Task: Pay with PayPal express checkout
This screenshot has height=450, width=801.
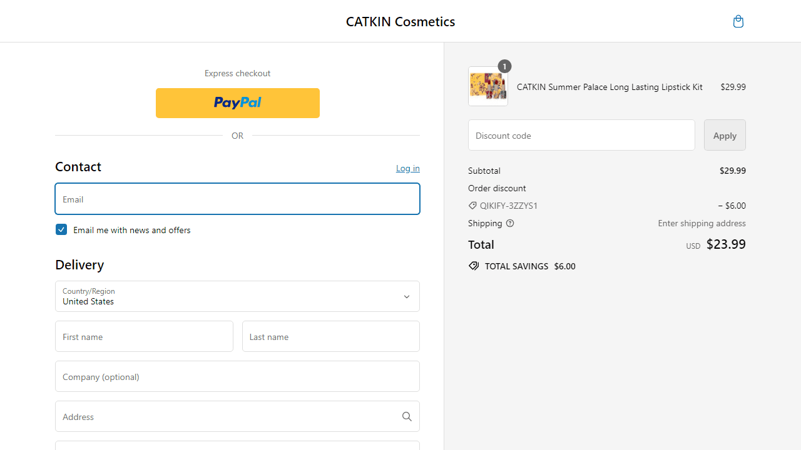Action: point(238,103)
